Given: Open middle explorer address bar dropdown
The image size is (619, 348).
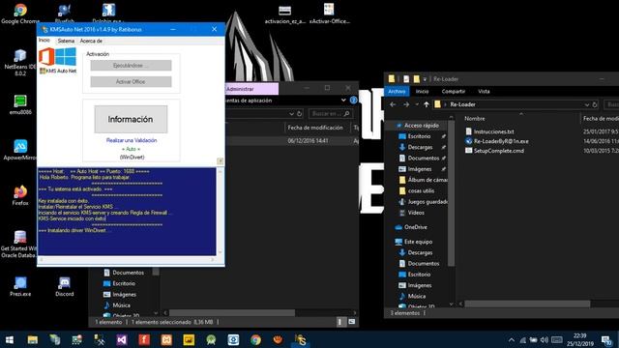Looking at the screenshot, I should pos(291,114).
